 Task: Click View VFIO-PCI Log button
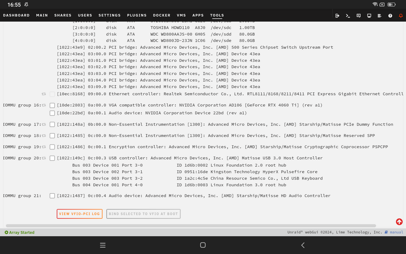pos(80,214)
